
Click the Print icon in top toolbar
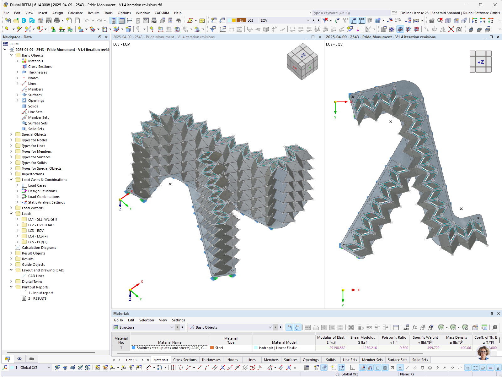57,20
